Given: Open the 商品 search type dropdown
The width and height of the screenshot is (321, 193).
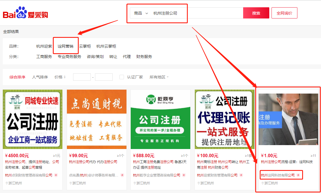Looking at the screenshot, I should [x=141, y=13].
